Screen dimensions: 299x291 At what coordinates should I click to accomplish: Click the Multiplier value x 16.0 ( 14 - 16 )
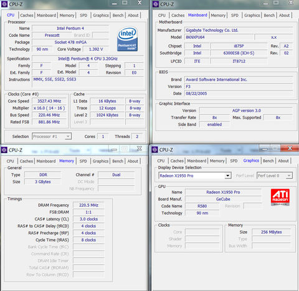tap(49, 108)
